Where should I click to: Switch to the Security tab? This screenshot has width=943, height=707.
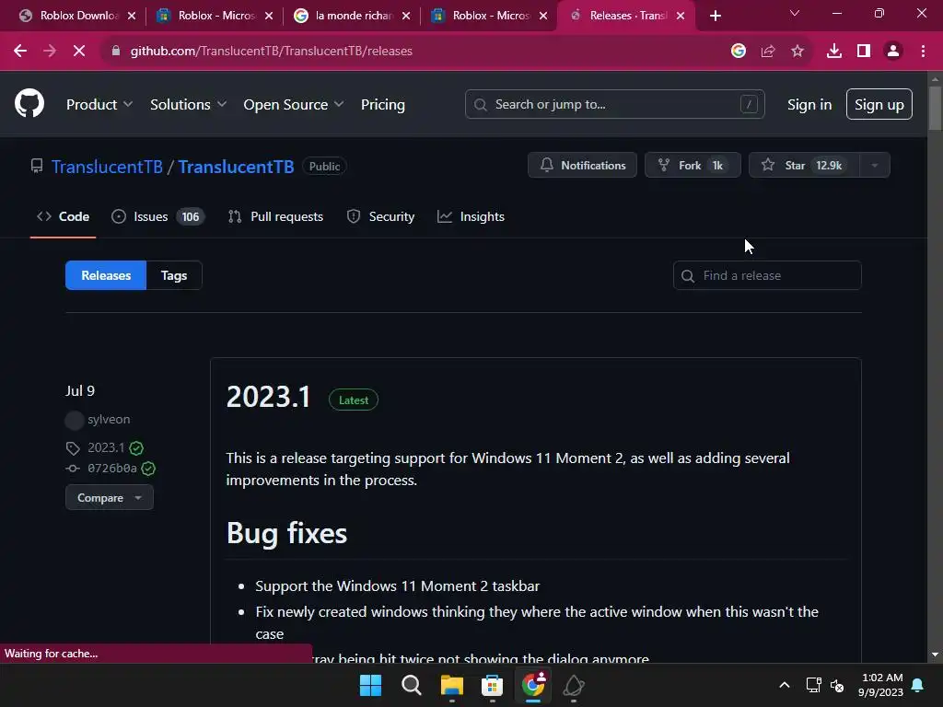coord(380,216)
